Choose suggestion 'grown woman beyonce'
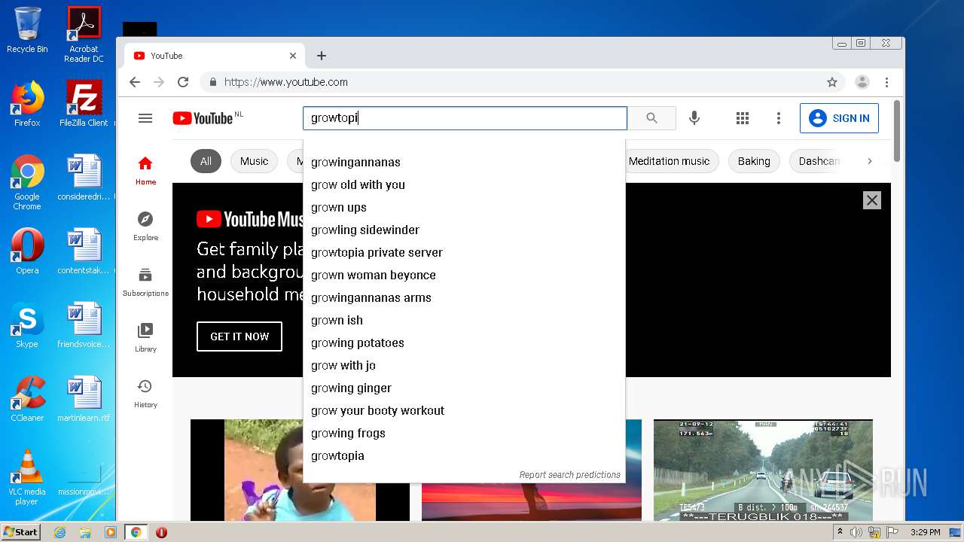 click(x=464, y=275)
